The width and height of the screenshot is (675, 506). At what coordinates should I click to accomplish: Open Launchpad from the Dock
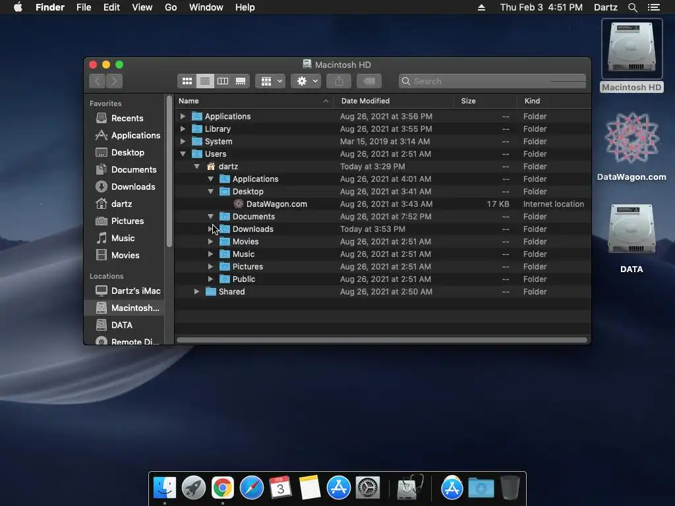tap(194, 488)
